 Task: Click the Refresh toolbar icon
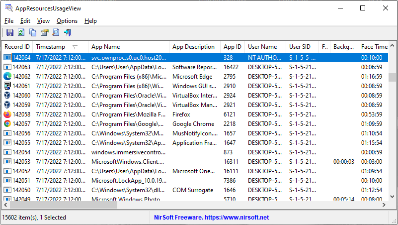(x=21, y=32)
